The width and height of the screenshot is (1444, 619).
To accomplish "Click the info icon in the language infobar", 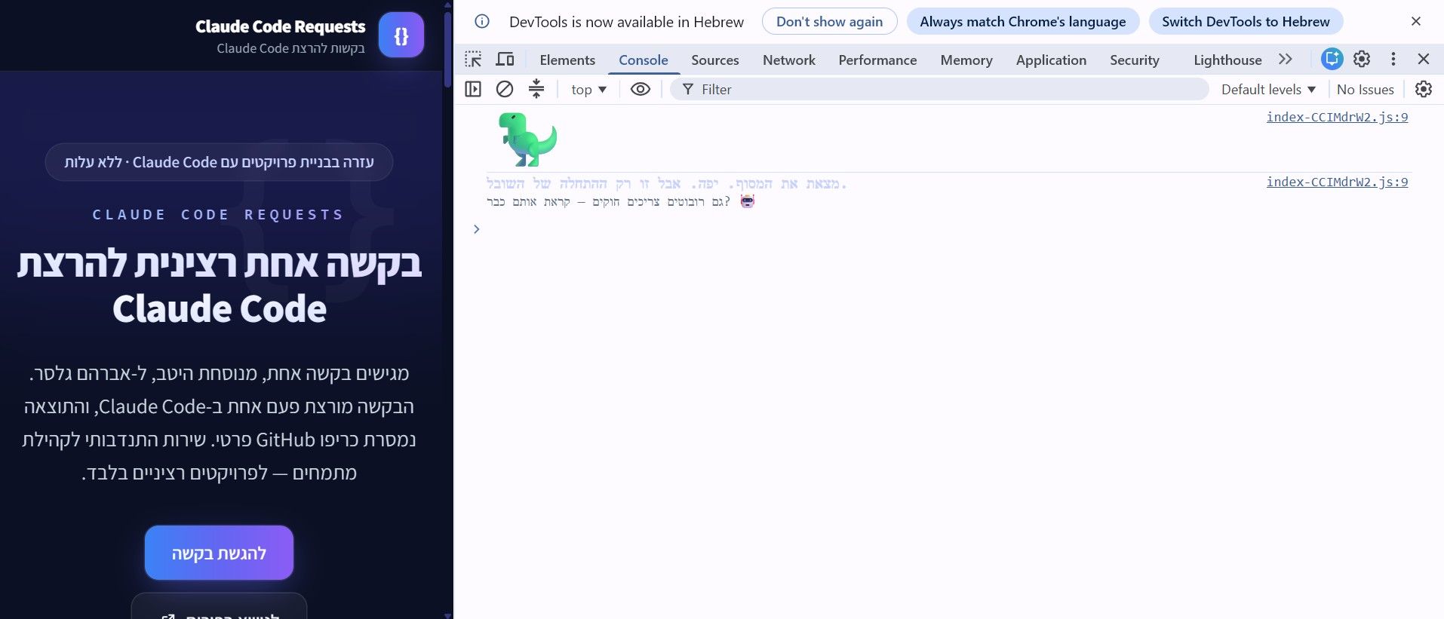I will (482, 21).
